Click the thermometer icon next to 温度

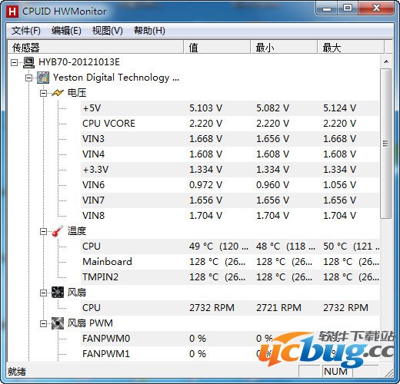coord(58,231)
